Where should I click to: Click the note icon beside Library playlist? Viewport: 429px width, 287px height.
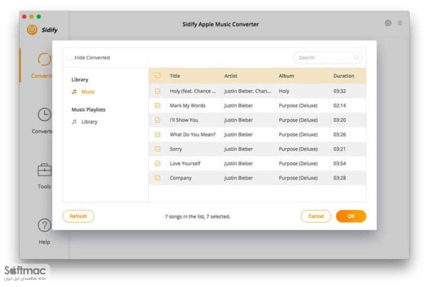(x=74, y=122)
